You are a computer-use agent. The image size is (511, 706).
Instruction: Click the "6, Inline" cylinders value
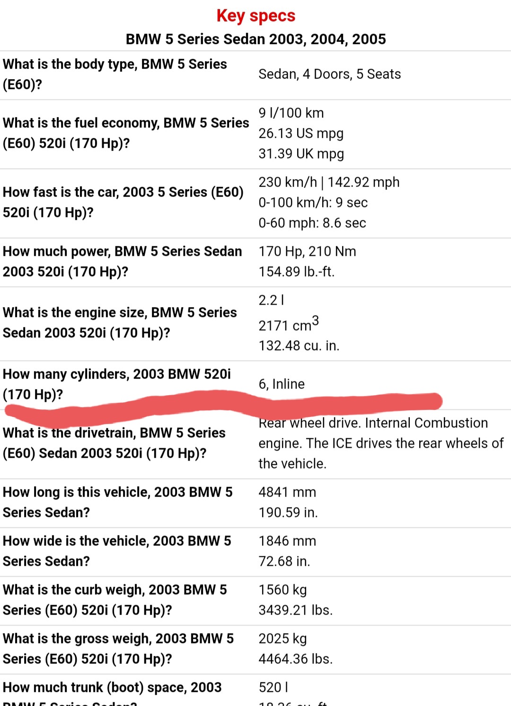point(282,384)
